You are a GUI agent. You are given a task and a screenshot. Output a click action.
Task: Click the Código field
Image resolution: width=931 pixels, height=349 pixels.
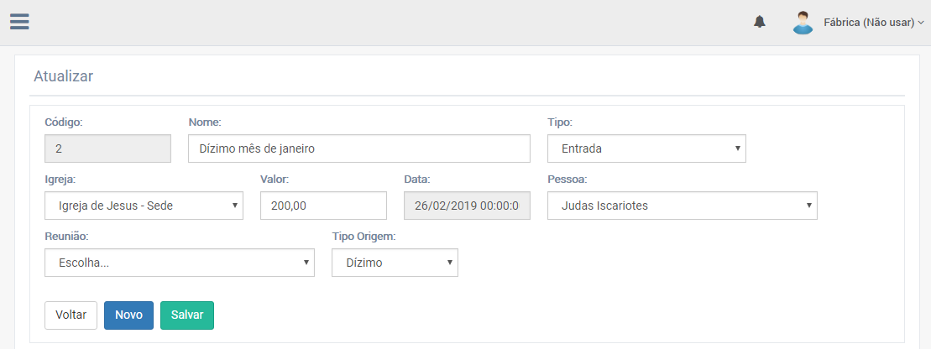point(107,148)
